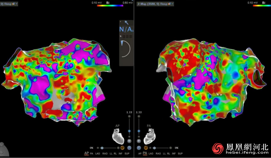Click the 0% transparency value in right pane

[177, 148]
